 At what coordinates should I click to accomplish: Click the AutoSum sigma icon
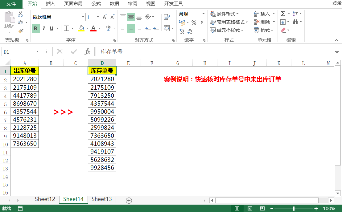point(283,14)
